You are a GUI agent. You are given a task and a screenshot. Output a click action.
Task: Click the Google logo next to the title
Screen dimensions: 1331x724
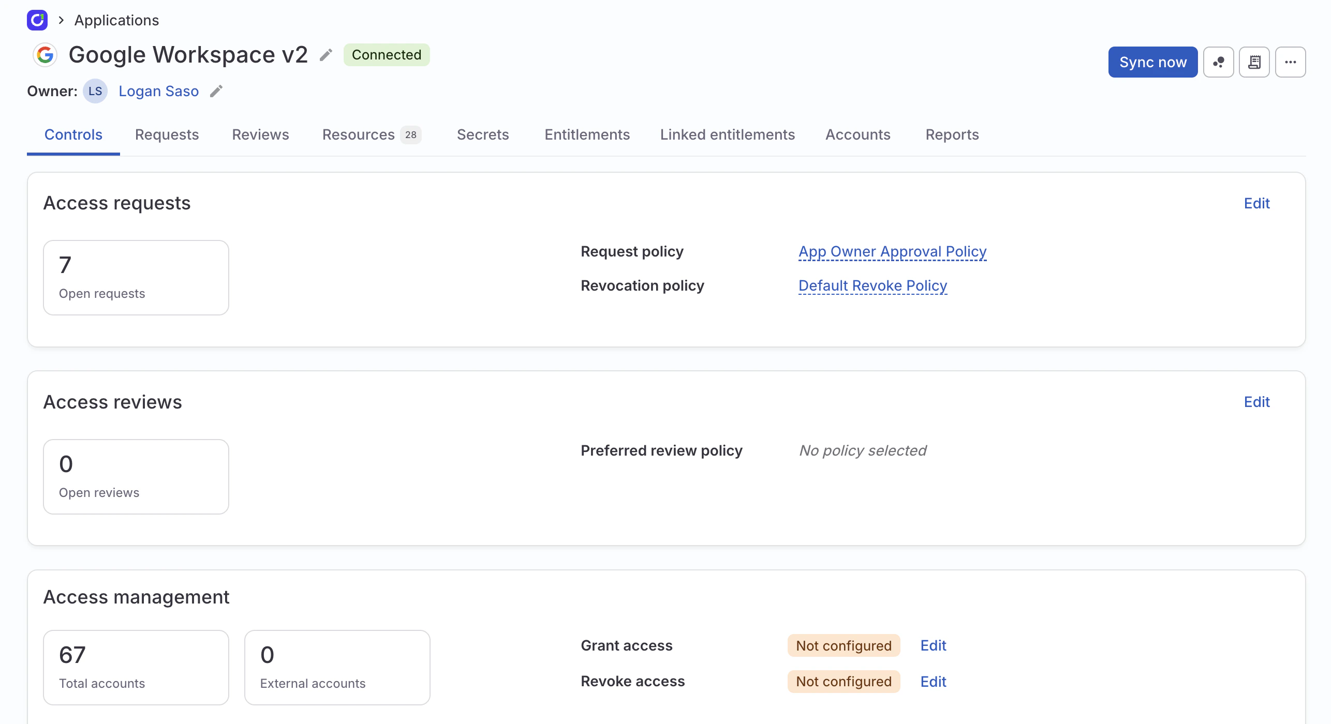coord(45,54)
